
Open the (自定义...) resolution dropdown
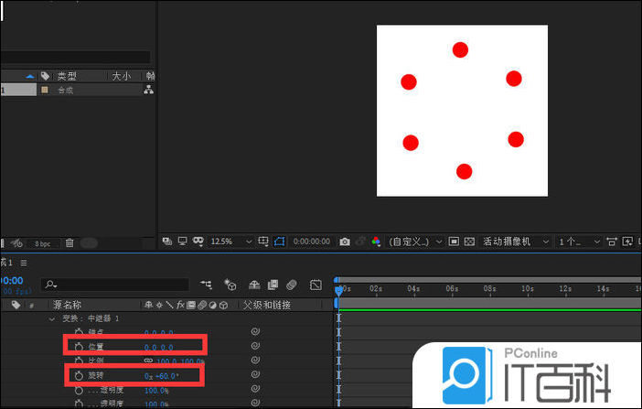coord(414,242)
